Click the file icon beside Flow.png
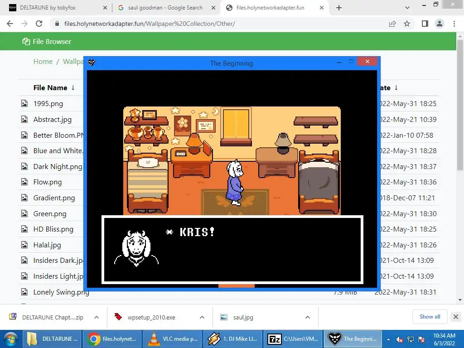The width and height of the screenshot is (464, 348). click(x=24, y=182)
